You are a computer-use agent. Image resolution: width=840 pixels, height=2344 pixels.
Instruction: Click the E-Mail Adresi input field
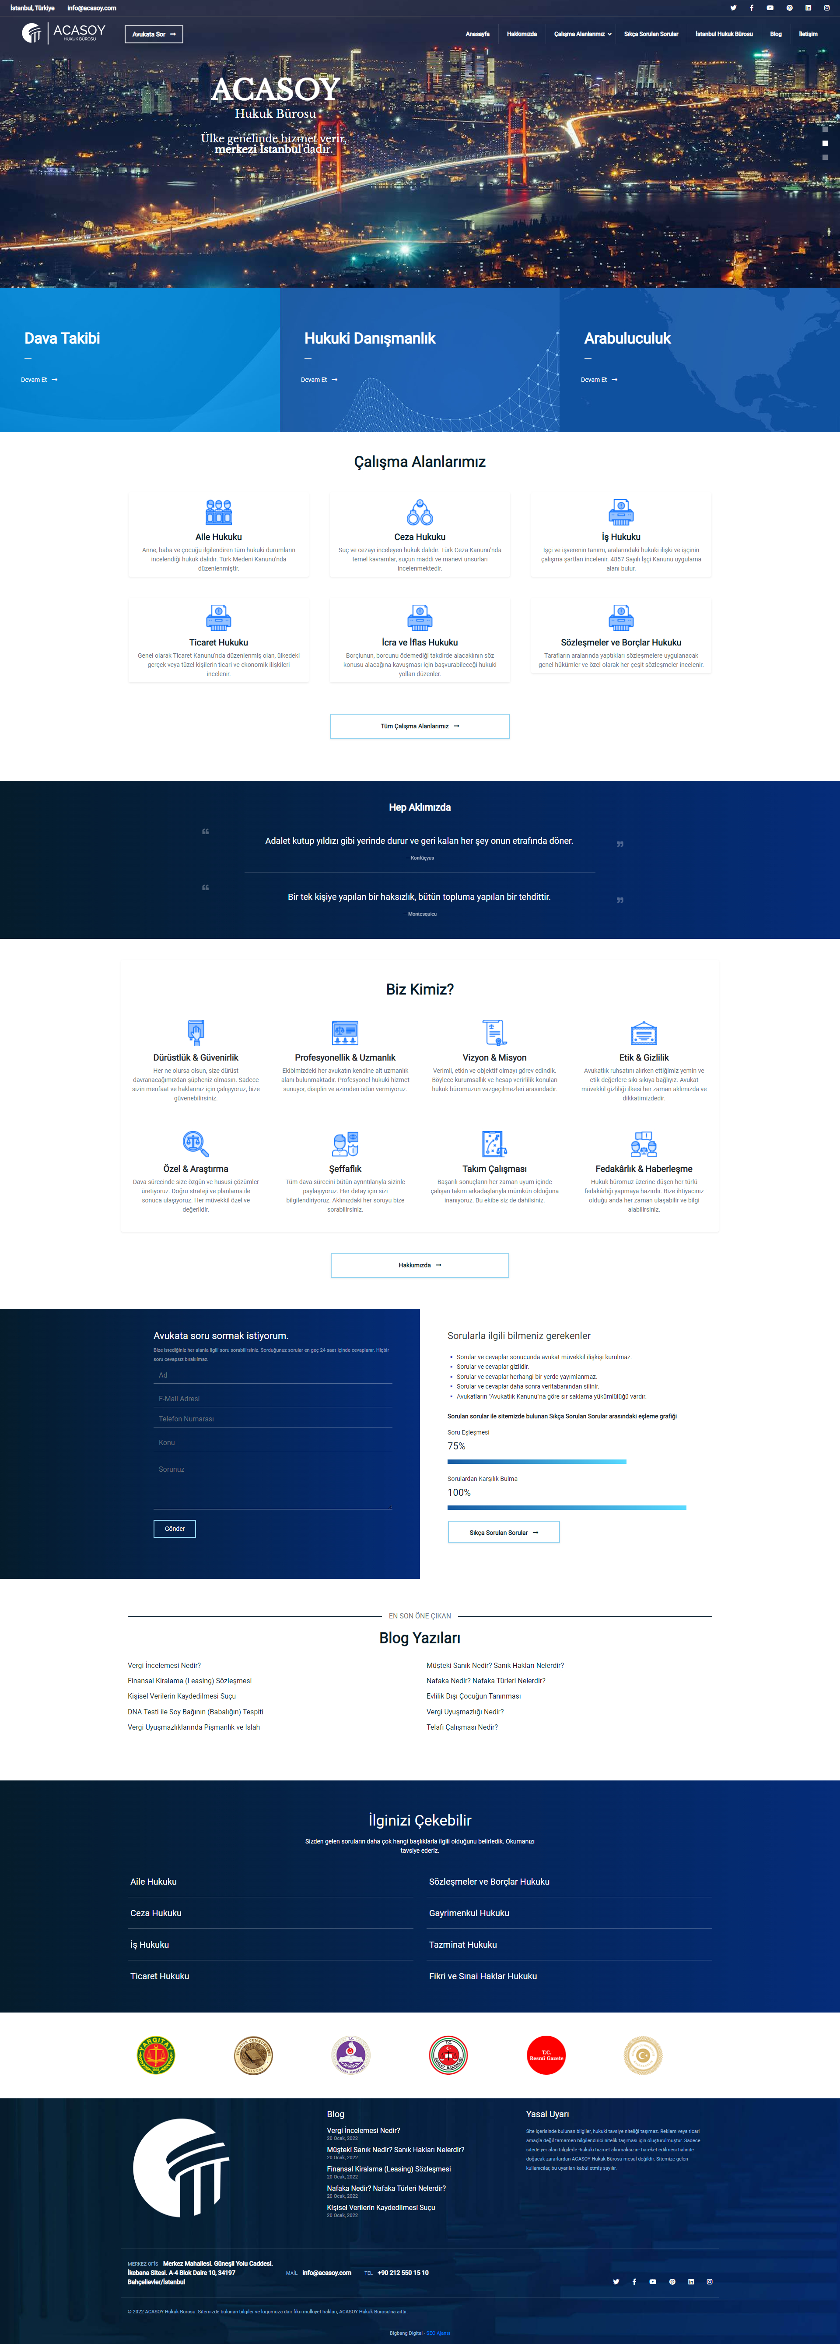(273, 1399)
